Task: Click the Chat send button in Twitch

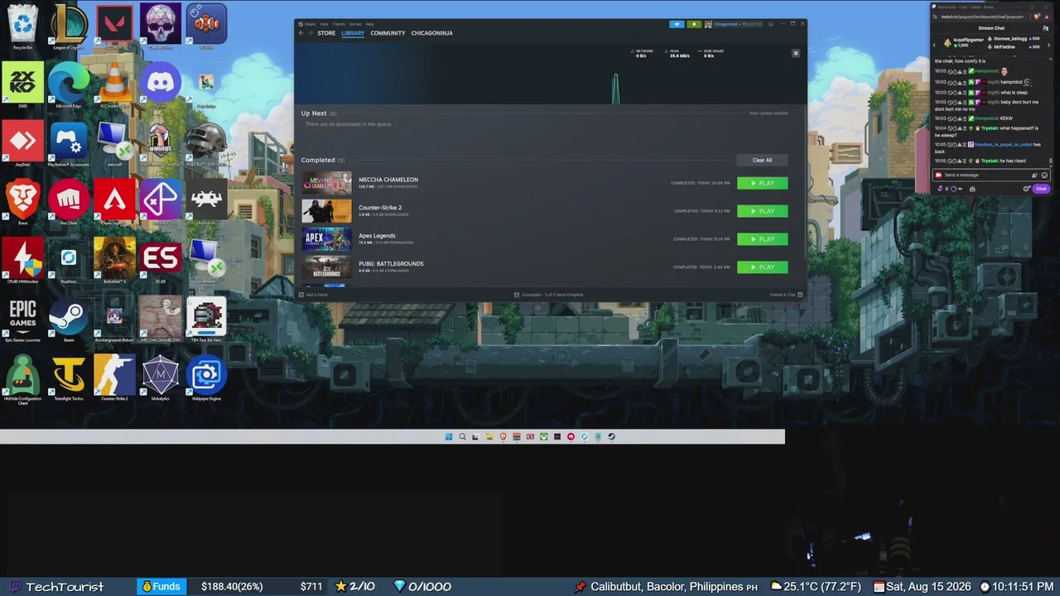Action: 1041,189
